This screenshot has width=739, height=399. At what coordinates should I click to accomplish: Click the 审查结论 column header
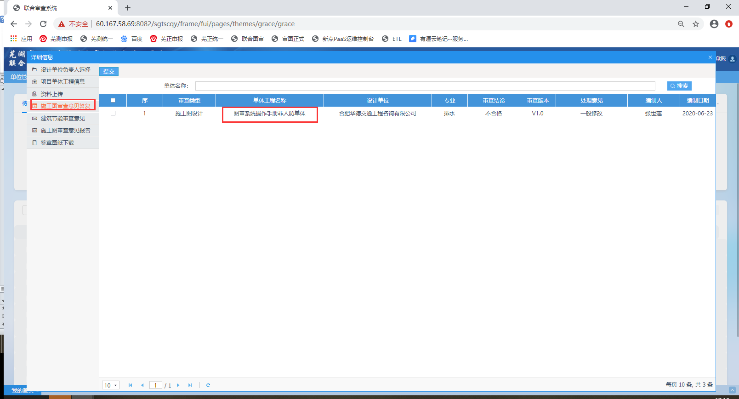tap(494, 100)
